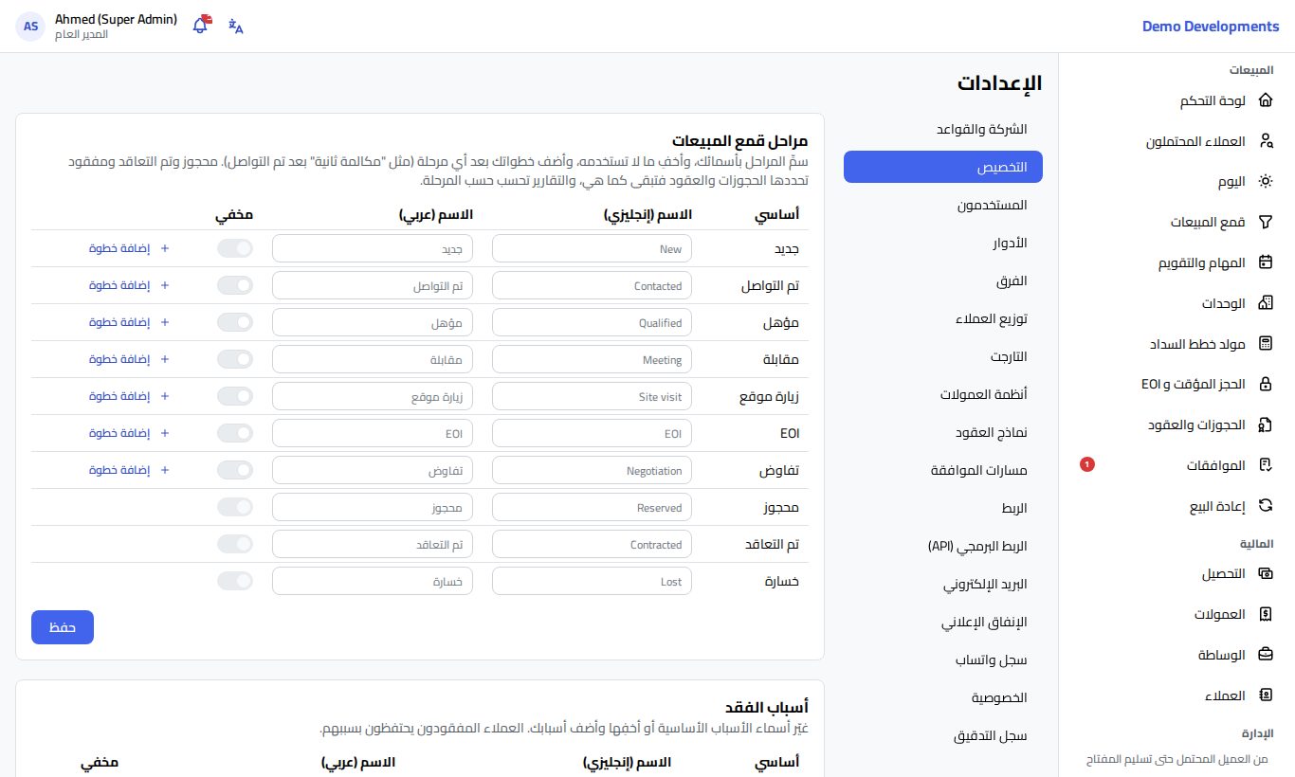Click the person icon for العملاء المحتملون
The height and width of the screenshot is (777, 1295).
(x=1265, y=141)
